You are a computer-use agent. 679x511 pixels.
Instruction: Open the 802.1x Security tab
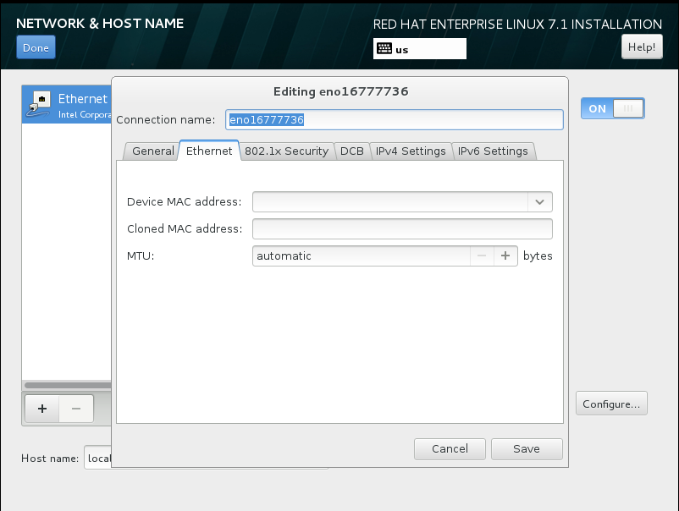pos(287,151)
